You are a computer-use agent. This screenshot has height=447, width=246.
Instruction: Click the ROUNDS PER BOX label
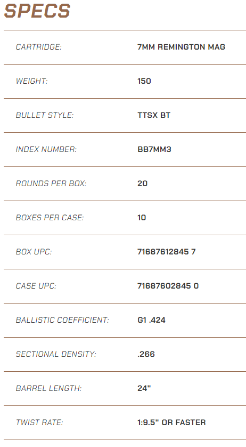click(x=51, y=183)
